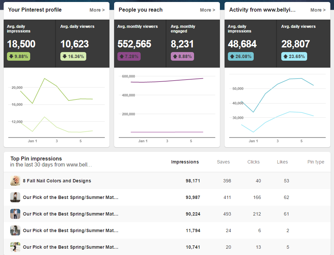The image size is (334, 255).
Task: Click the down arrow beside 9.88%
Action: (11, 56)
